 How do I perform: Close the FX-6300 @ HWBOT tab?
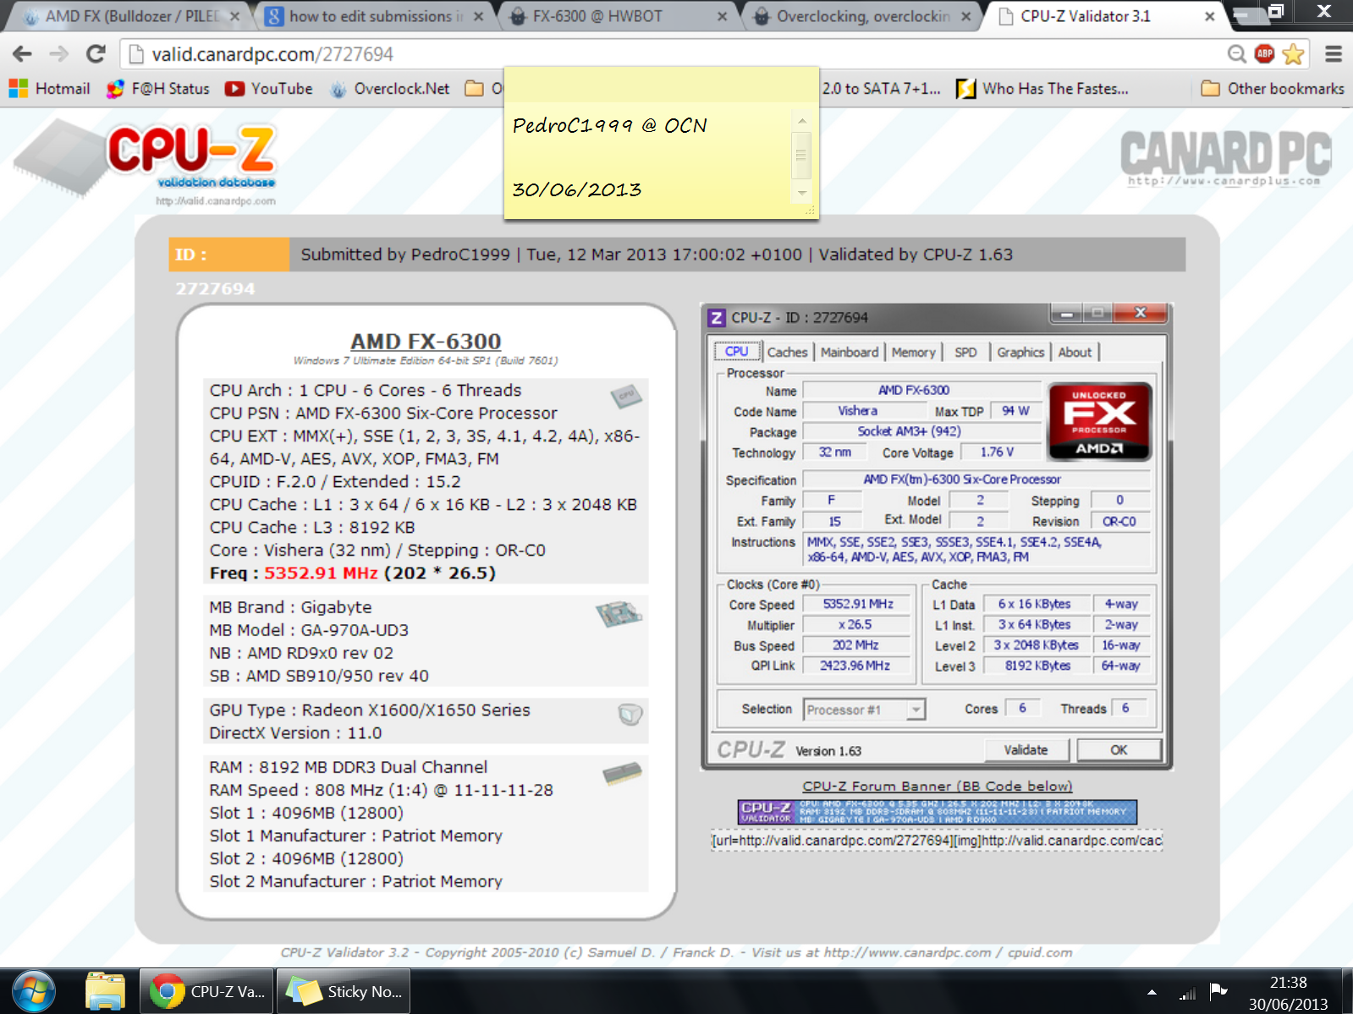[722, 16]
